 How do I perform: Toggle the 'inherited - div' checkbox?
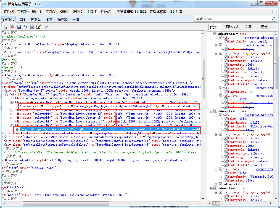pyautogui.click(x=215, y=188)
